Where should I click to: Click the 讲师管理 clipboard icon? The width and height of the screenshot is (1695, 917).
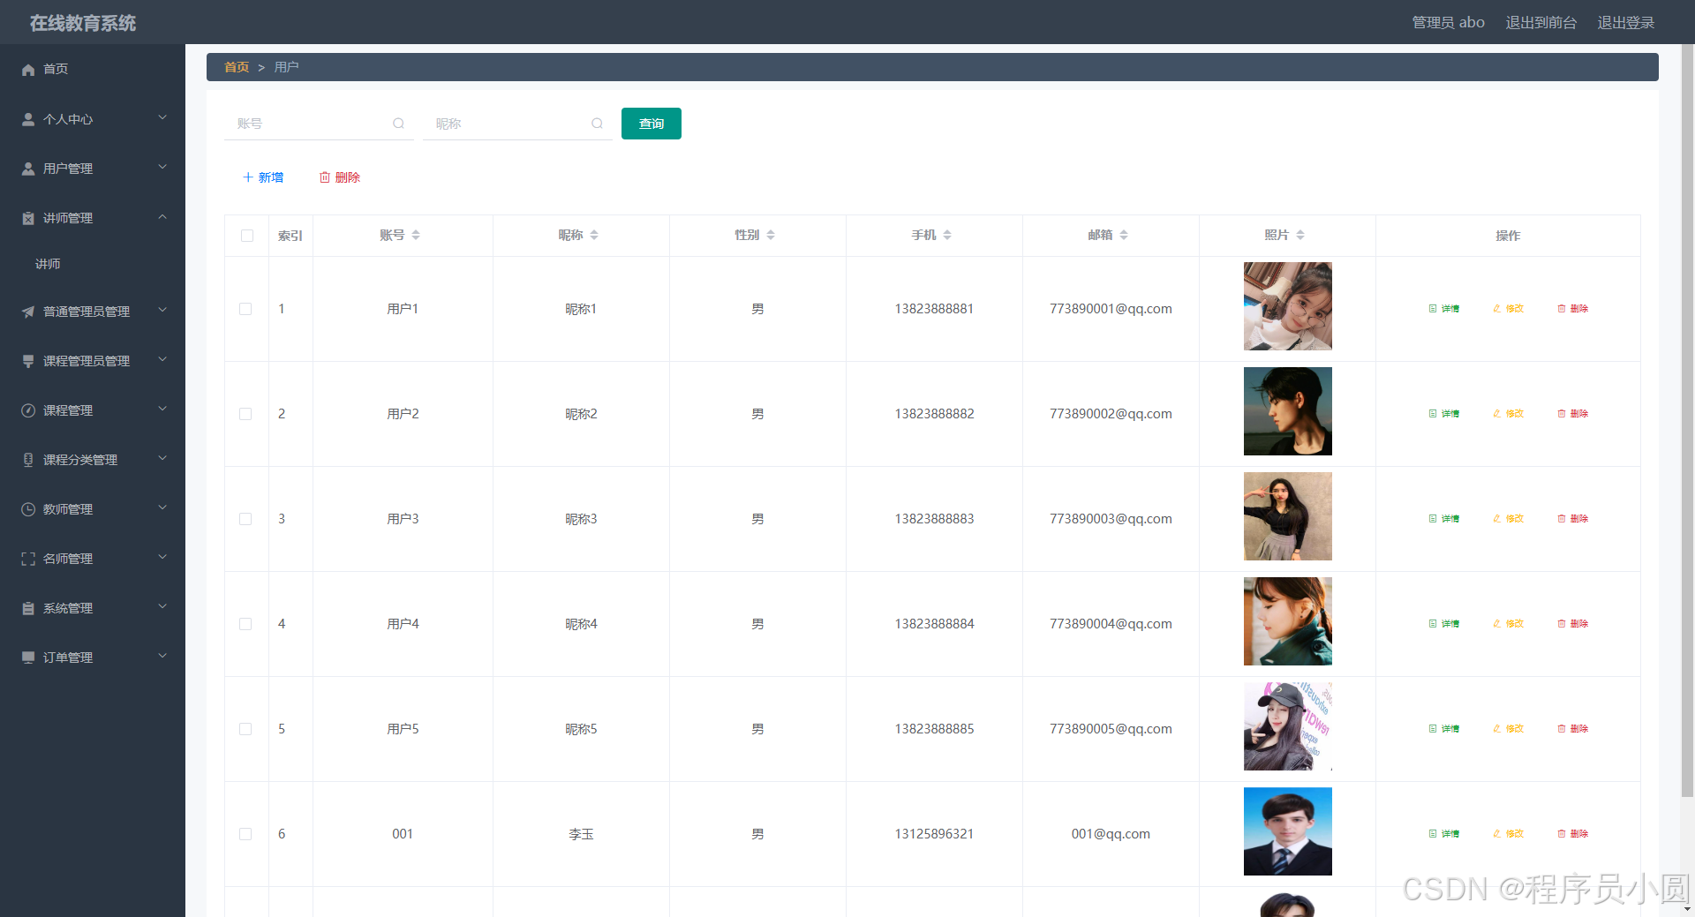click(x=28, y=218)
